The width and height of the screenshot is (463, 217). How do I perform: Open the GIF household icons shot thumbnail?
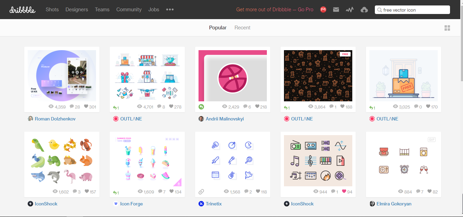(404, 161)
